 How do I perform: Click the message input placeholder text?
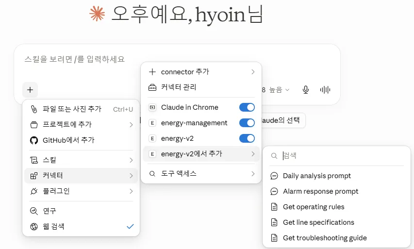pyautogui.click(x=74, y=59)
